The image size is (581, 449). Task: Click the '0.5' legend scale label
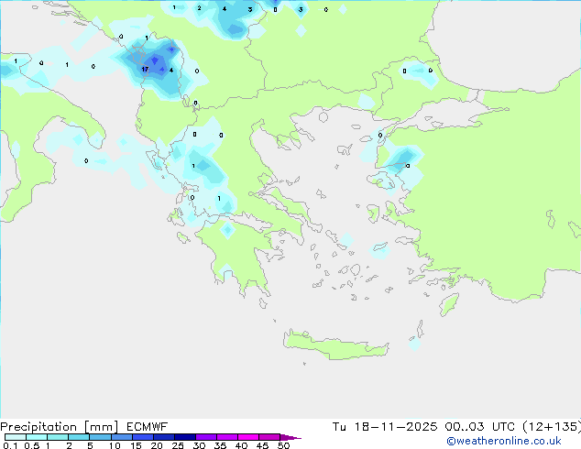coord(32,445)
